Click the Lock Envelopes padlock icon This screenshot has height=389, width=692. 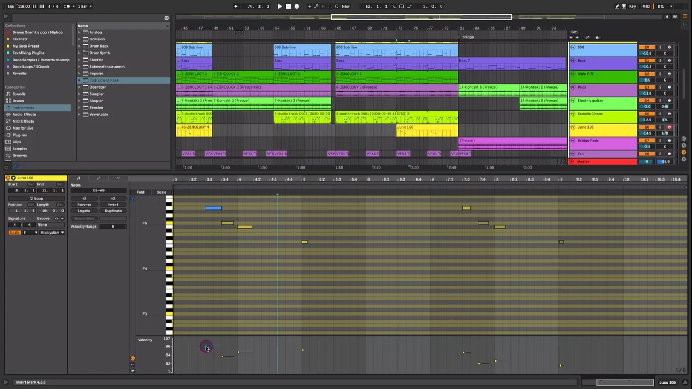tap(597, 38)
